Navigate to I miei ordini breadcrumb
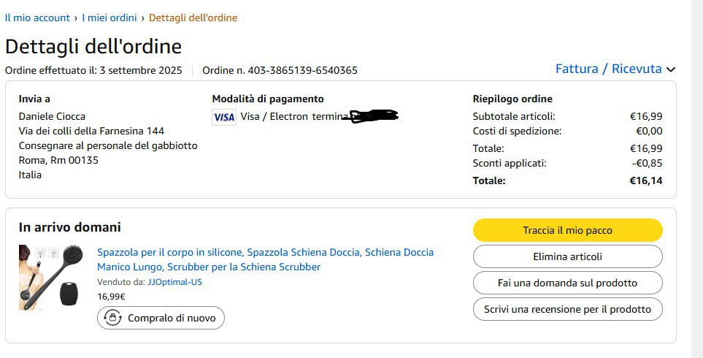703x358 pixels. pos(110,18)
